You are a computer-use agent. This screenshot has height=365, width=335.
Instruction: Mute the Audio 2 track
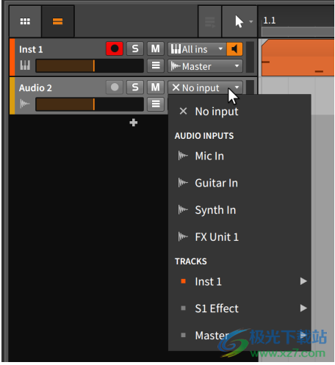(x=156, y=87)
